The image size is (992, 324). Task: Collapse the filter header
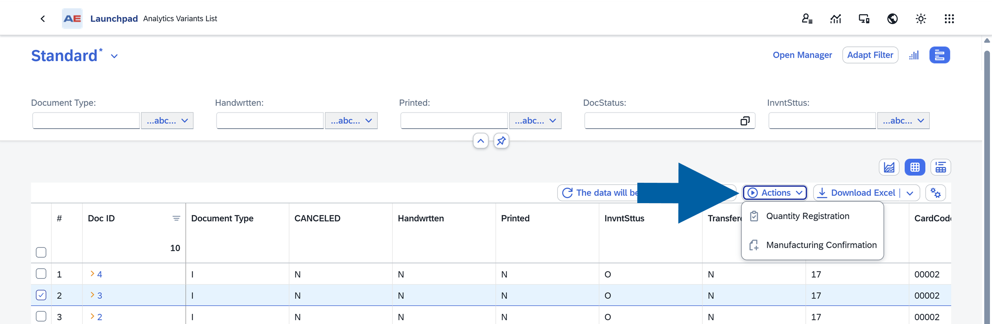point(481,141)
